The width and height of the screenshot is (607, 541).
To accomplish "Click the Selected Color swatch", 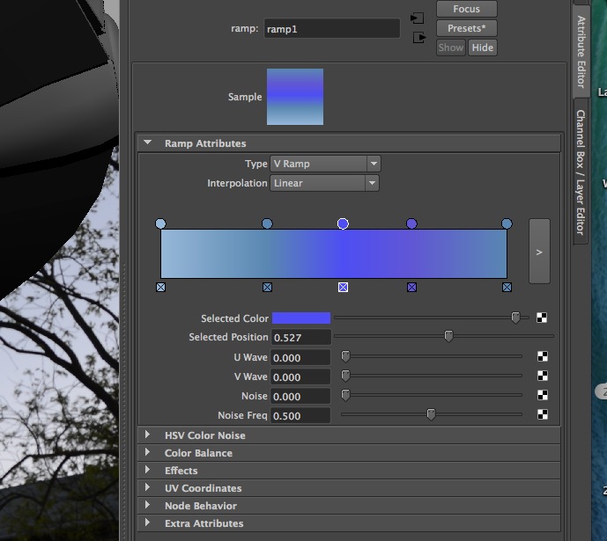I will click(x=300, y=318).
